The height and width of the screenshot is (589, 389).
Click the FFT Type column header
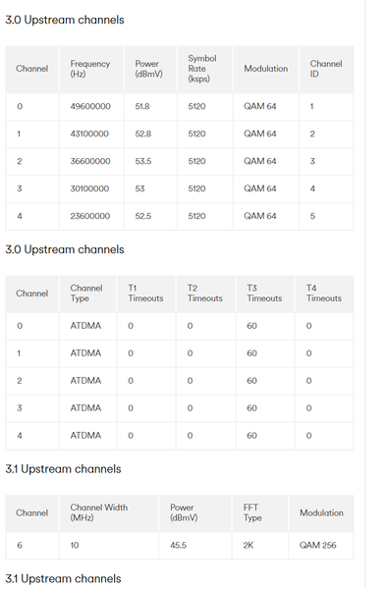252,512
